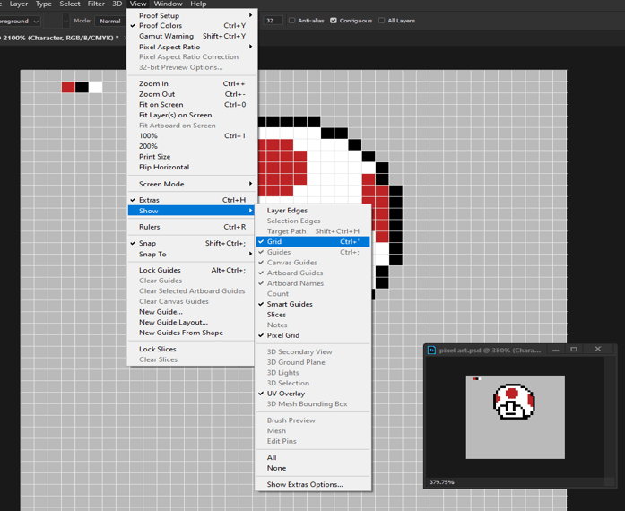Screen dimensions: 625x511
Task: Click the Photoshop icon in pixel art.psd window
Action: point(432,350)
